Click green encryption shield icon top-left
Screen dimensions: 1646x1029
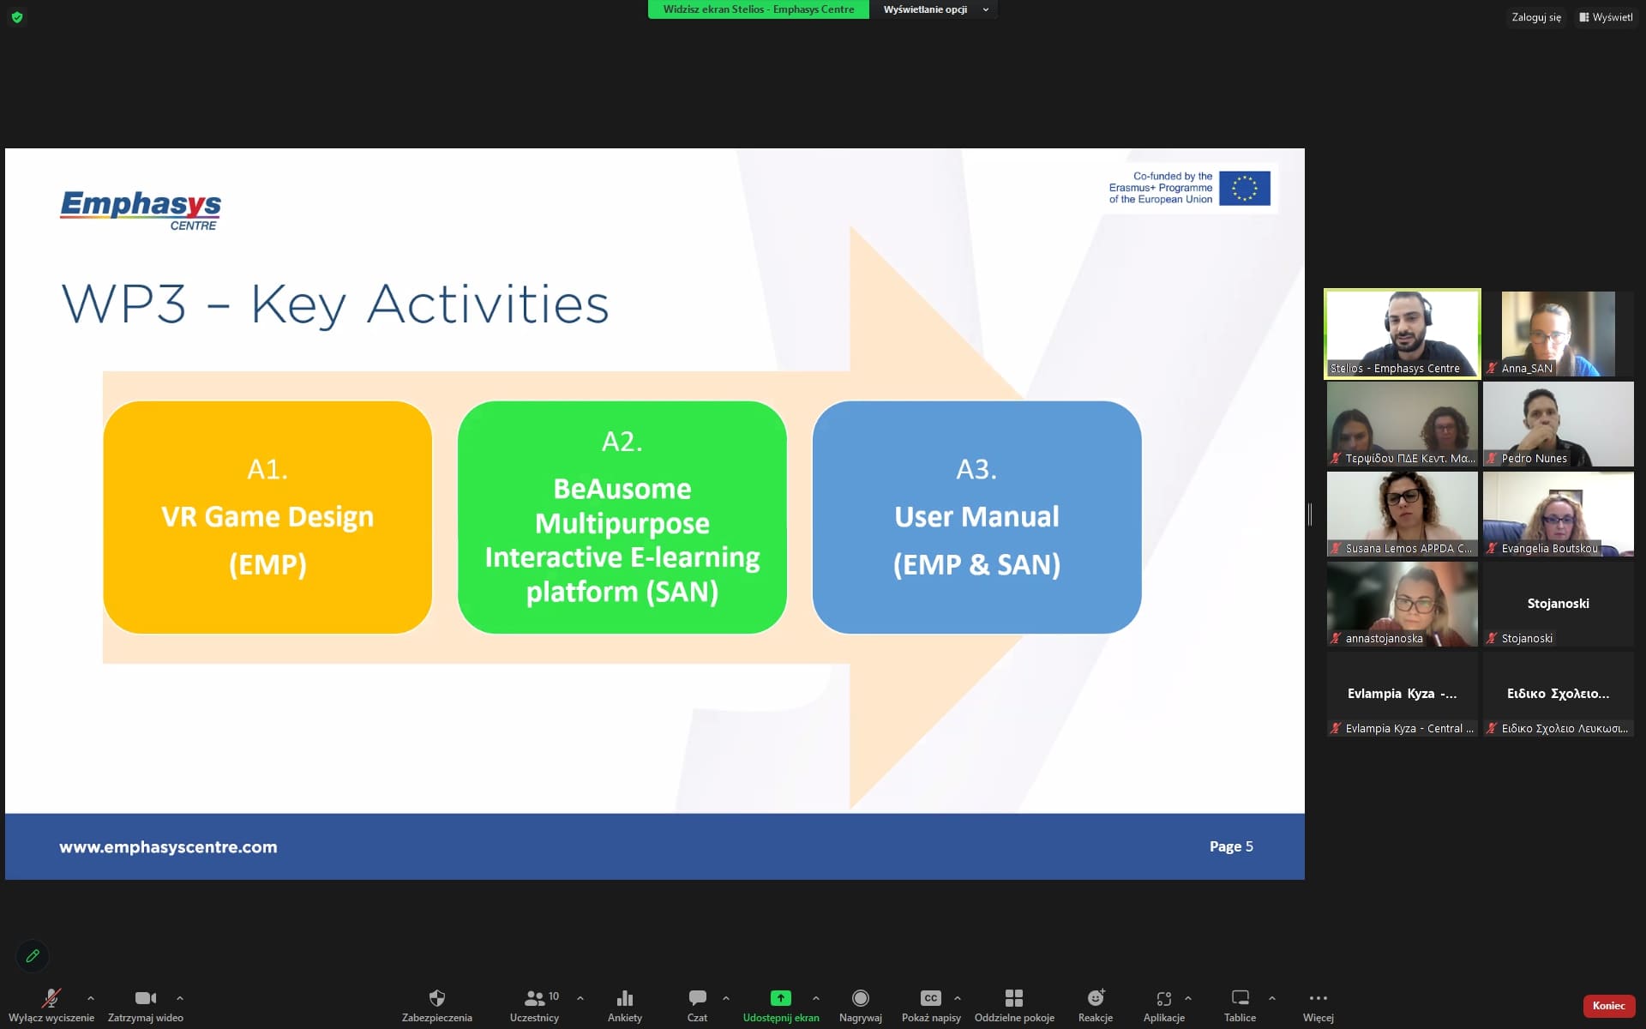[16, 17]
